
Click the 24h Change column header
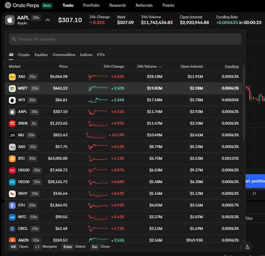114,66
